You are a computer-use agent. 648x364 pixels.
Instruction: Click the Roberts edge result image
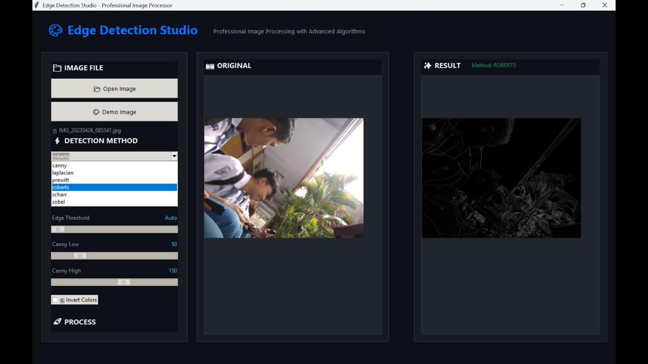point(501,178)
